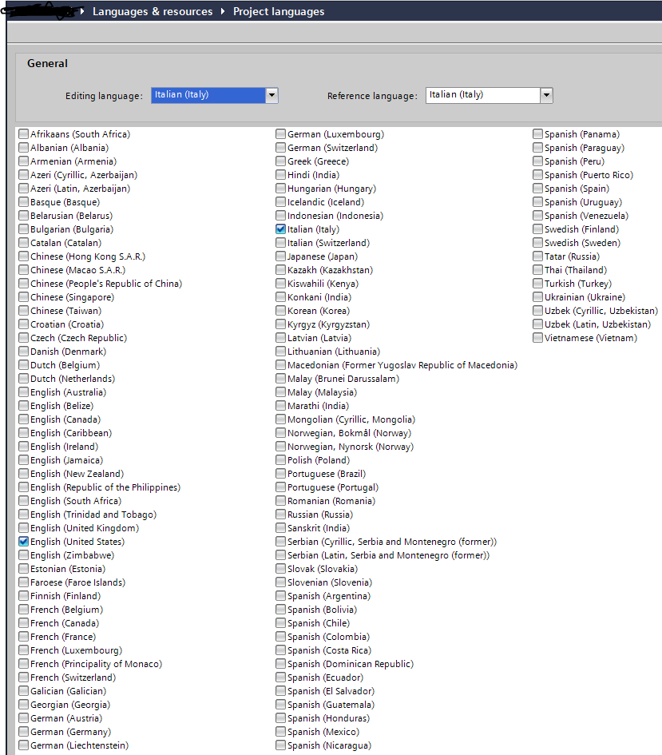This screenshot has height=755, width=662.
Task: Select the 'Uzbek (Latin, Uzbekistan)' label text
Action: pyautogui.click(x=597, y=324)
